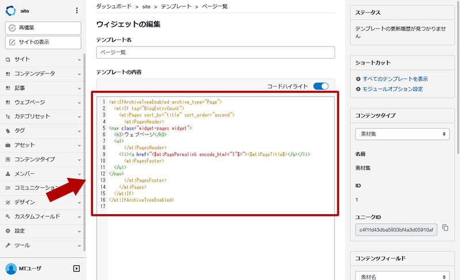Open the メンバー menu item

click(43, 174)
